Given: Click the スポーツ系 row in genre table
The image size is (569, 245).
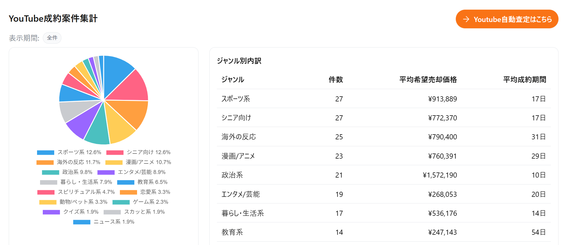Looking at the screenshot, I should coord(383,99).
